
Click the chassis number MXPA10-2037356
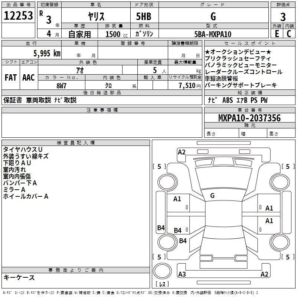tap(249, 118)
